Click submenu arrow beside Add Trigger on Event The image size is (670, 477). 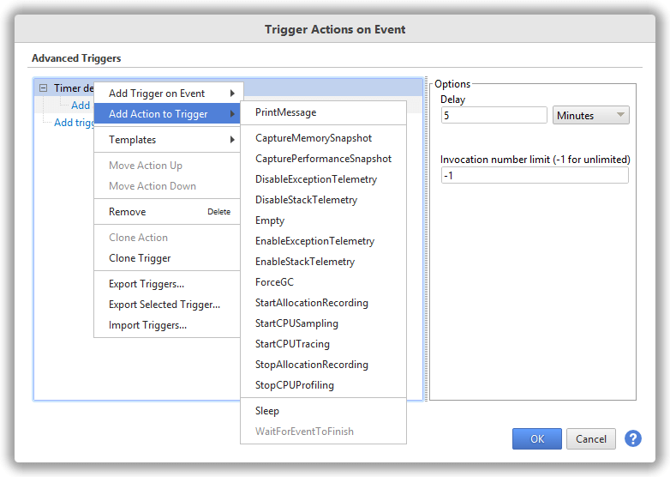[x=232, y=94]
